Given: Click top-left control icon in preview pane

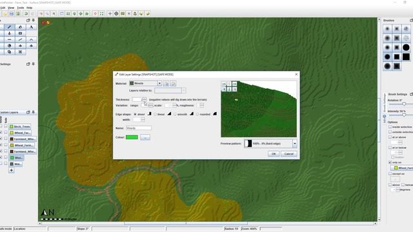Looking at the screenshot, I should pyautogui.click(x=224, y=84).
